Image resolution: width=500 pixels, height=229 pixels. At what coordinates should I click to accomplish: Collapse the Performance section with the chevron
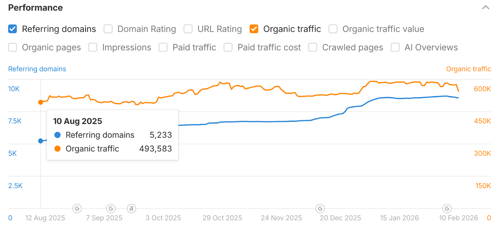coord(485,7)
